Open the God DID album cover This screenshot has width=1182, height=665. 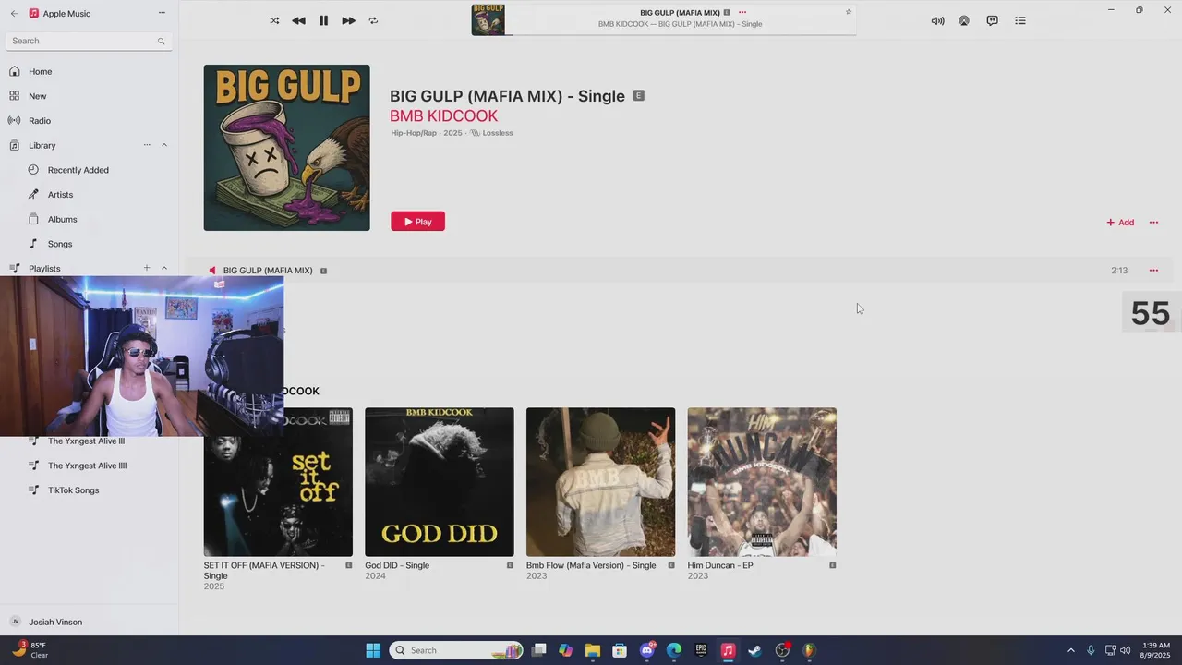click(x=440, y=482)
